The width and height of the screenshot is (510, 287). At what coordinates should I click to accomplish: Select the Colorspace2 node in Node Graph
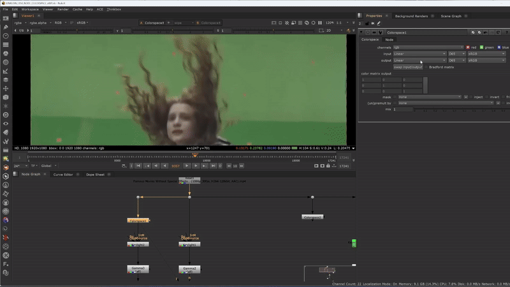click(312, 217)
